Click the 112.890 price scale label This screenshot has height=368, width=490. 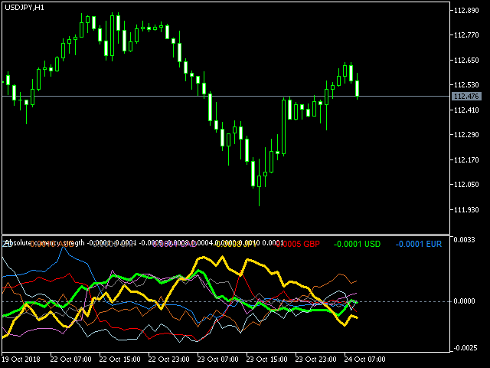[466, 11]
